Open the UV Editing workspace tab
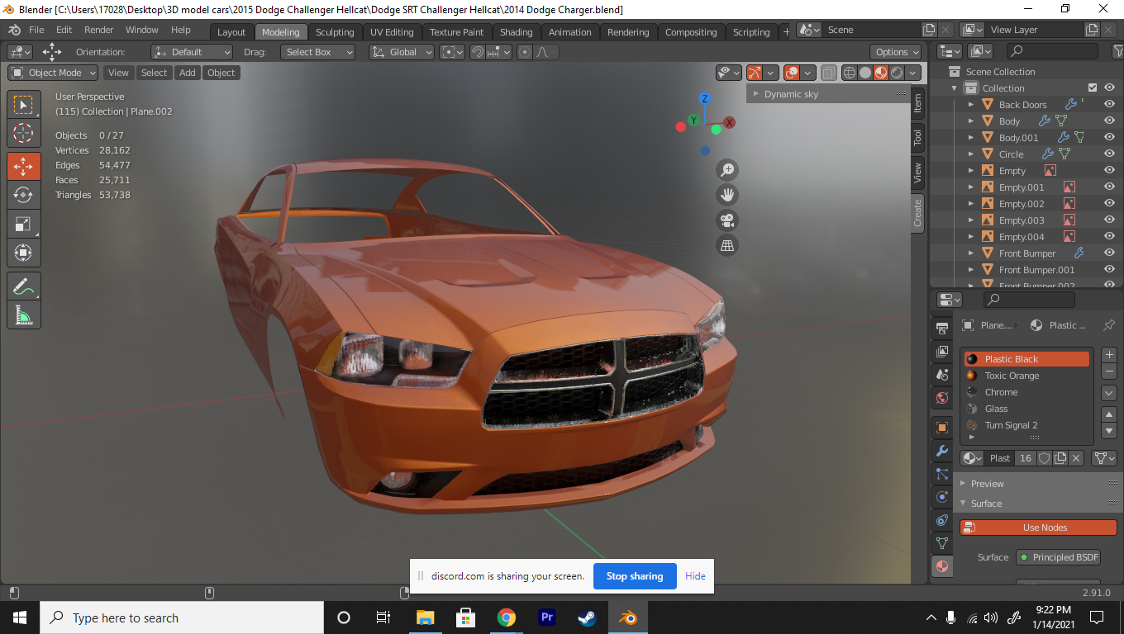 click(392, 32)
